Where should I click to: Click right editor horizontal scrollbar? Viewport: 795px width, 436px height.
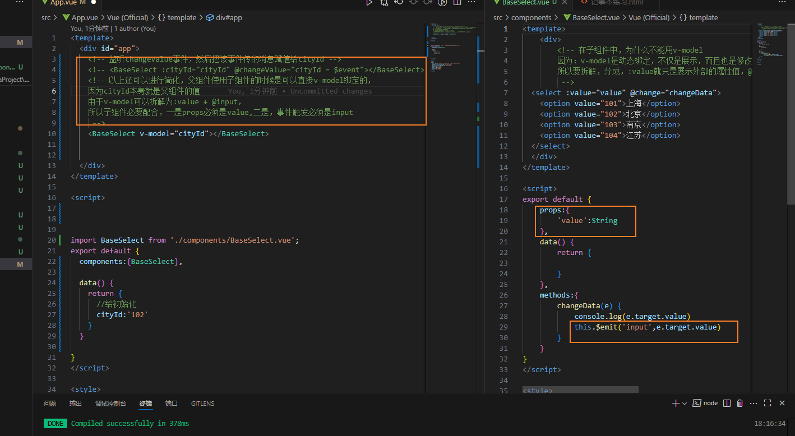coord(580,389)
